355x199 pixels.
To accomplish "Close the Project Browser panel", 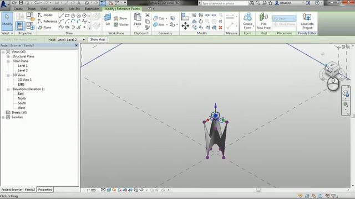I will point(77,45).
